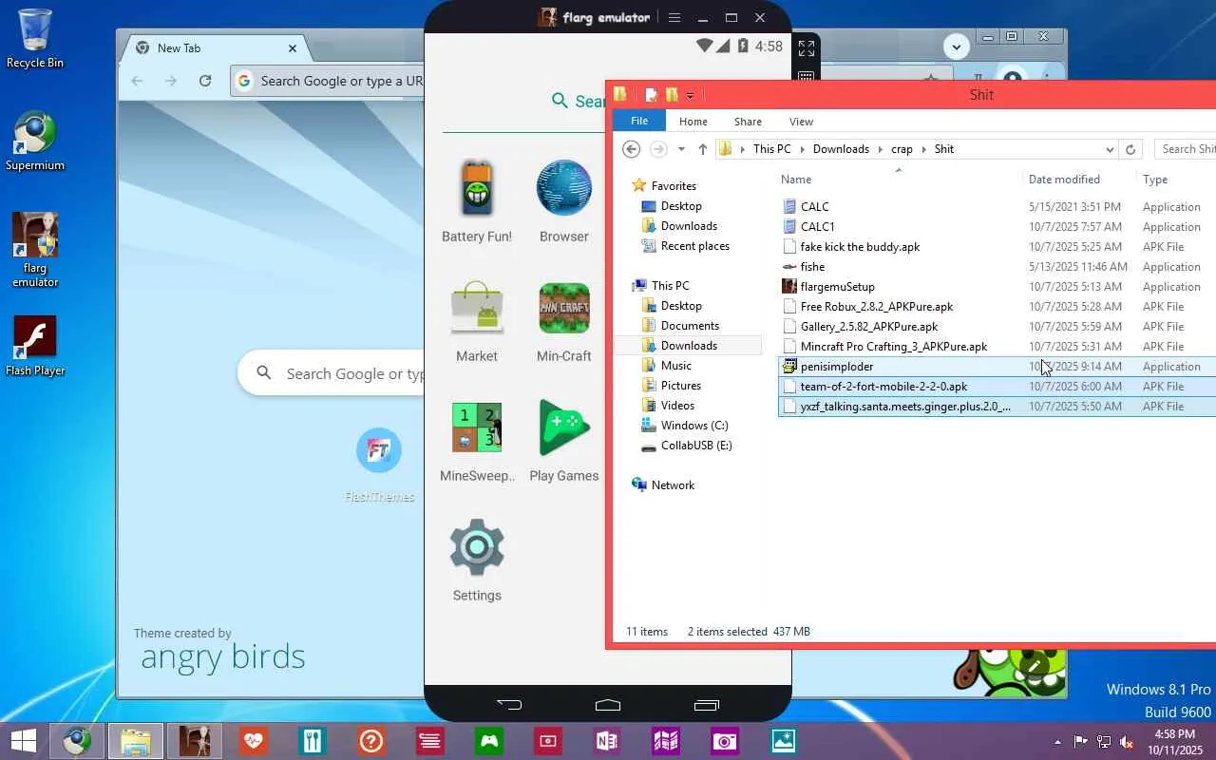Click the Explorer search box
This screenshot has height=760, width=1216.
(1186, 149)
